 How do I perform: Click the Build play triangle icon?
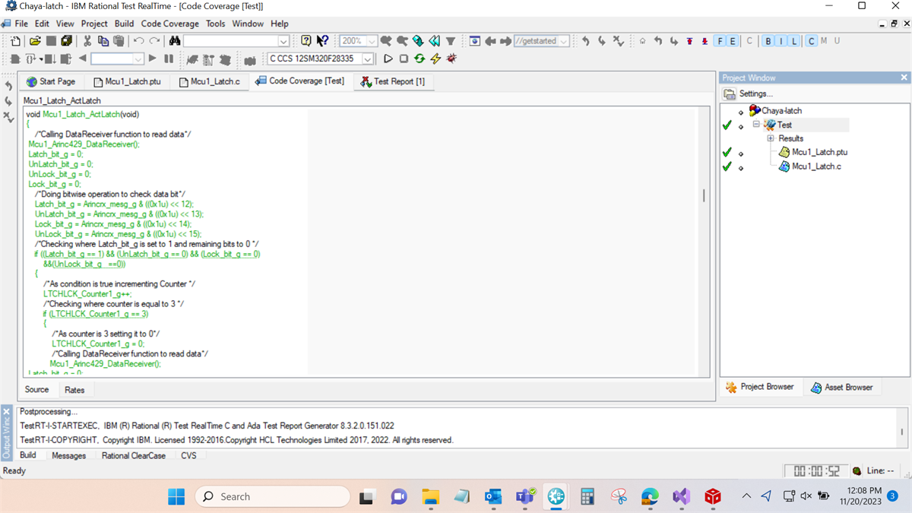point(388,59)
